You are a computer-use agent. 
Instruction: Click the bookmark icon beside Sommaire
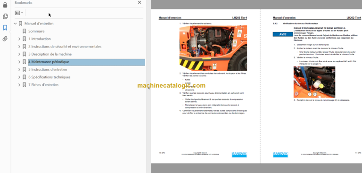pyautogui.click(x=24, y=31)
